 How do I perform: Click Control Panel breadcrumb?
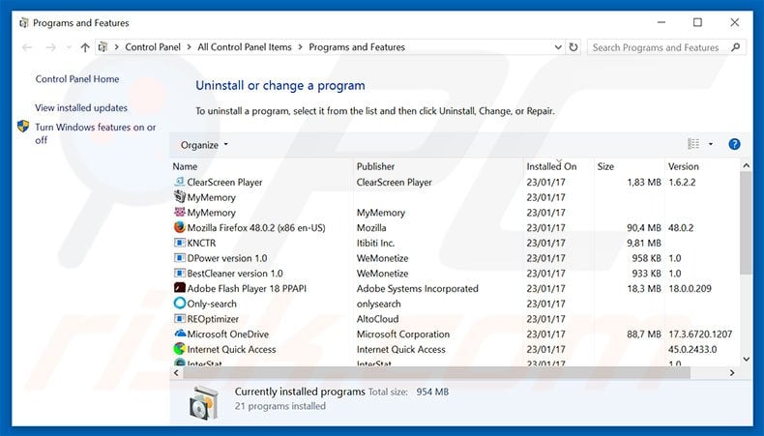click(x=153, y=47)
